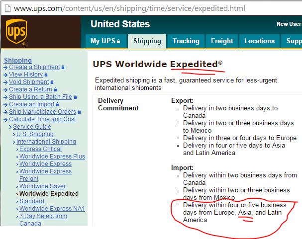Click the lock icon beside View History

46,75
